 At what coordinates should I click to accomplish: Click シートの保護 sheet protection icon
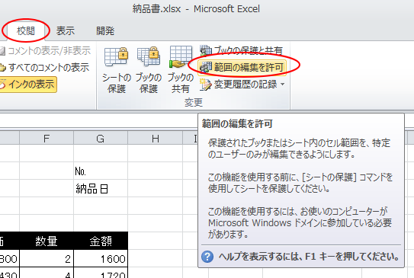pyautogui.click(x=116, y=70)
